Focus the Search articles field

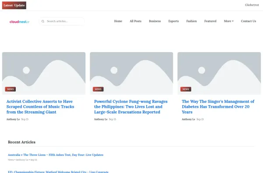(62, 21)
